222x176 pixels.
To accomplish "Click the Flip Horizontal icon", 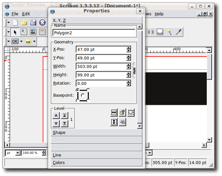I will point(114,113).
